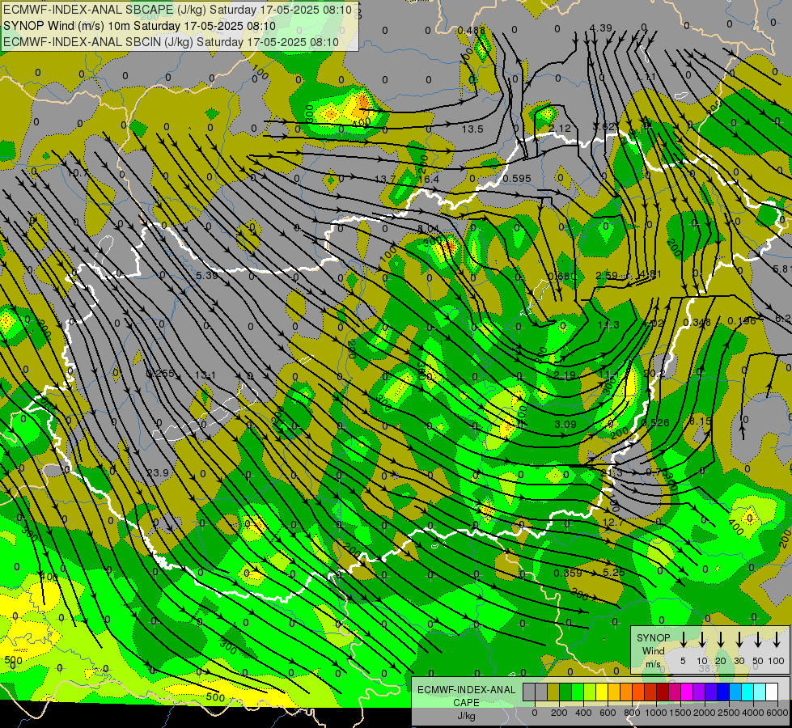The width and height of the screenshot is (792, 728).
Task: Click the 0.255 value on the map
Action: pyautogui.click(x=160, y=374)
